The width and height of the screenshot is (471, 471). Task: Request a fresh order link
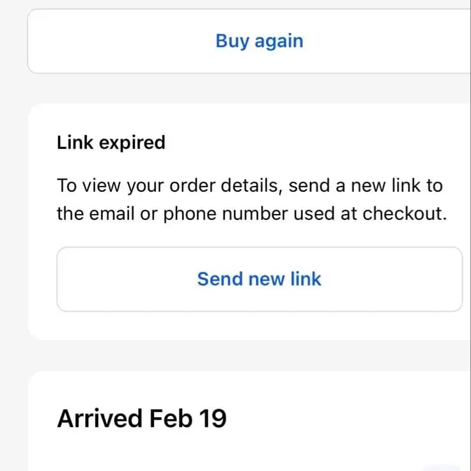click(259, 279)
